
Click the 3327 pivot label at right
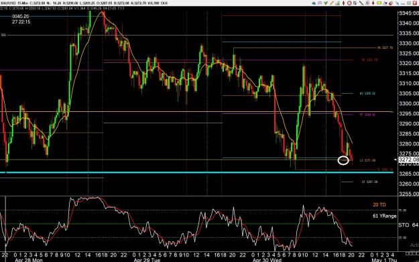click(x=385, y=48)
